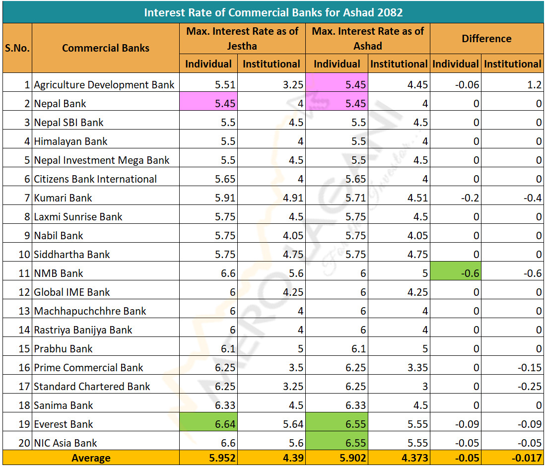Screen dimensions: 546x467
Task: Click the 'Individual' subheader under Difference
Action: click(456, 64)
